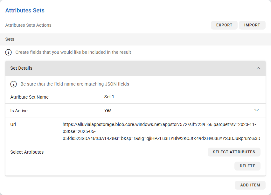Click the info icon beside 'Create fields' hint
This screenshot has height=195, width=271.
pos(9,52)
